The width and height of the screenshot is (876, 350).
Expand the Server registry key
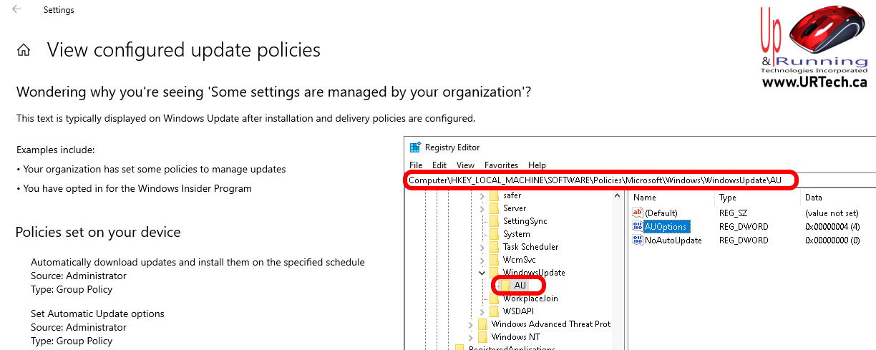coord(482,208)
